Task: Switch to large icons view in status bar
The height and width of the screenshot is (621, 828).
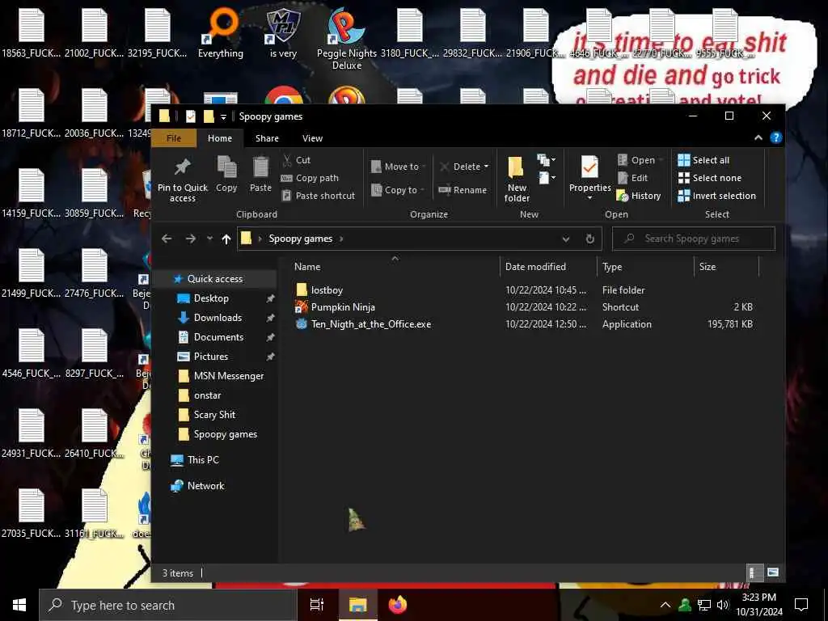Action: point(772,572)
